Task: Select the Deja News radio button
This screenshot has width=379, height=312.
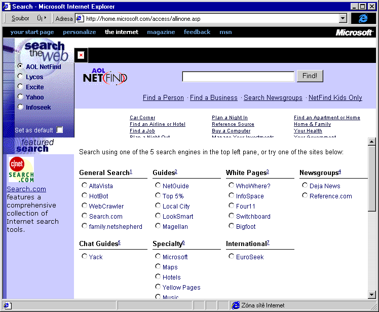Action: click(x=305, y=185)
